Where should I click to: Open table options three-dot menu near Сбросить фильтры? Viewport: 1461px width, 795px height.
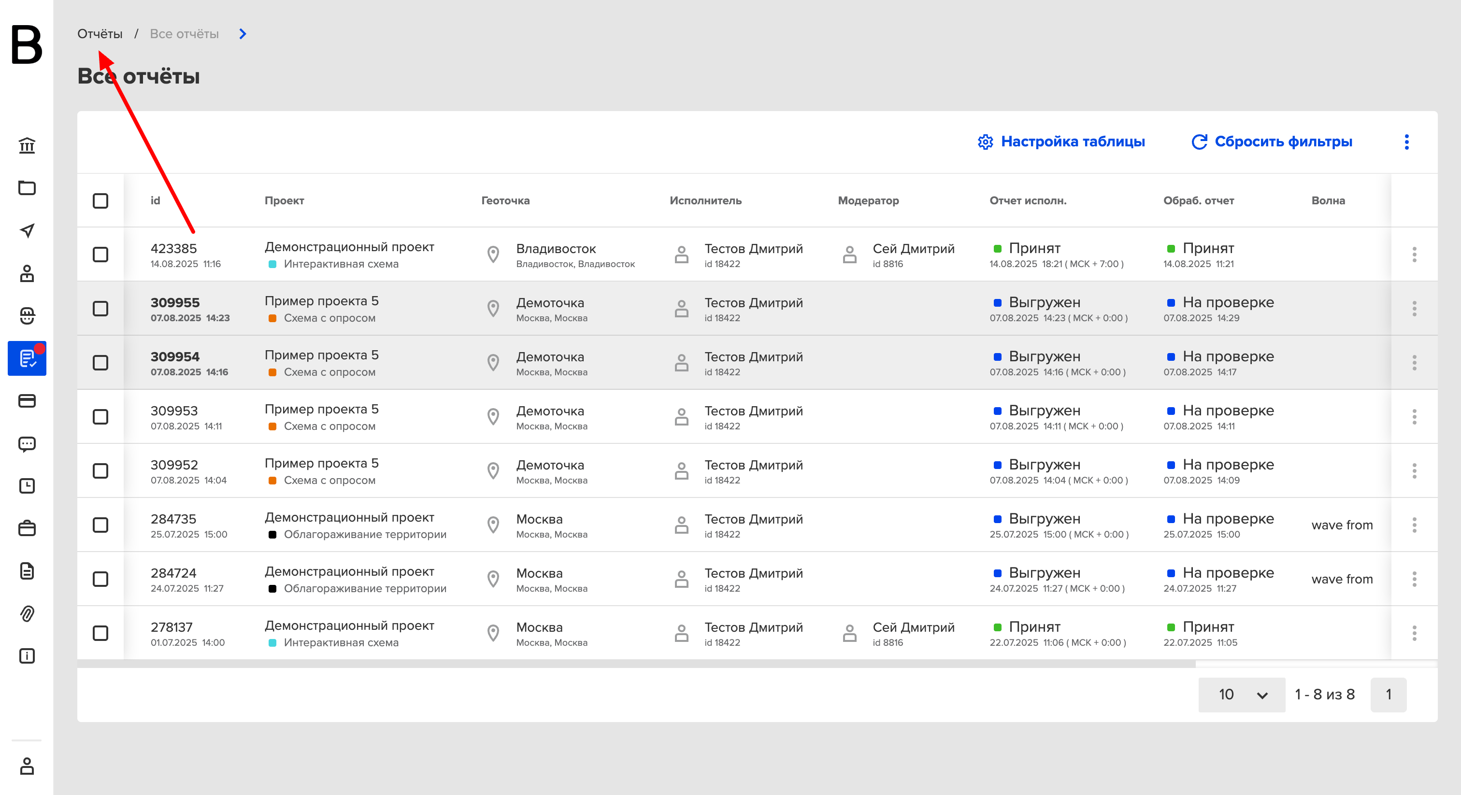pos(1406,142)
